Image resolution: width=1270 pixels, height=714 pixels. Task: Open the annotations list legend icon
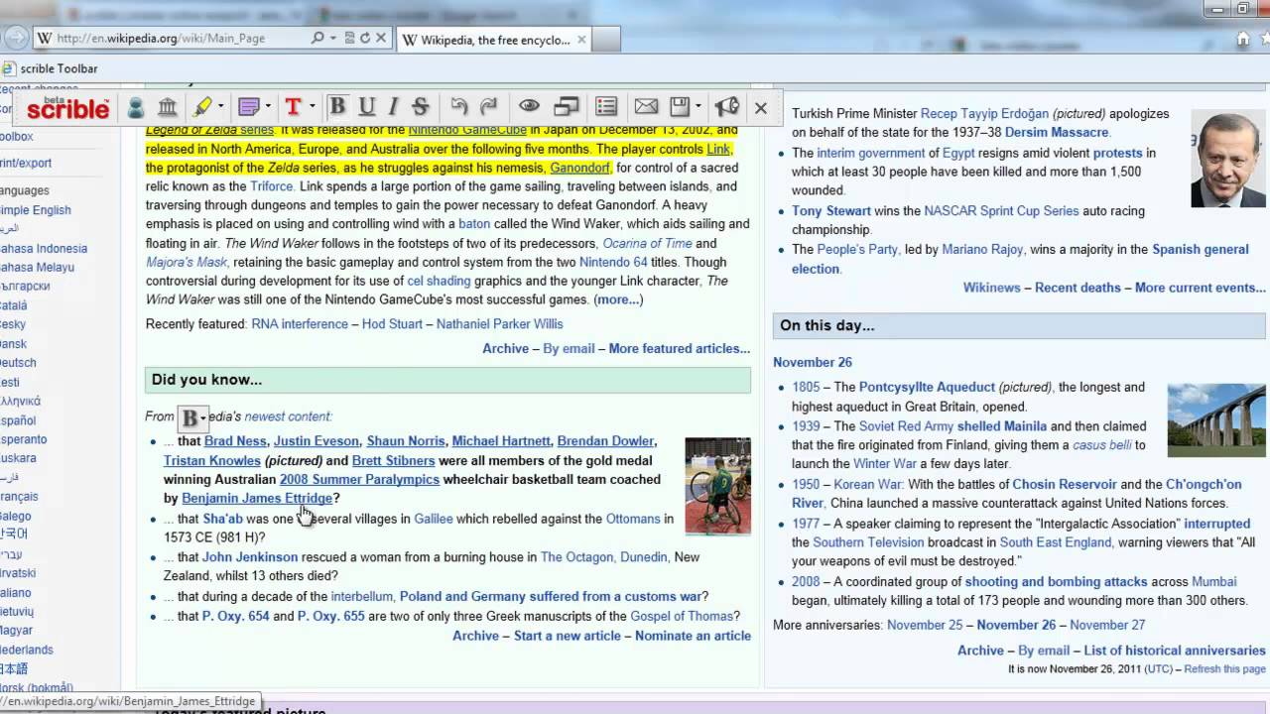coord(606,107)
